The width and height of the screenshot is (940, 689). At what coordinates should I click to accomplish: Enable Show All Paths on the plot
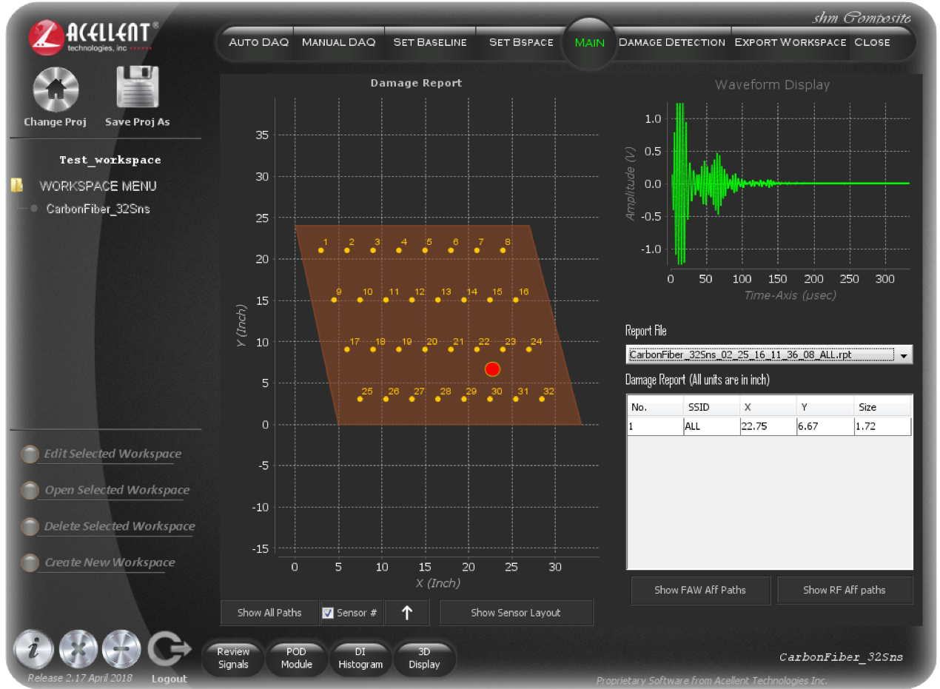(269, 613)
